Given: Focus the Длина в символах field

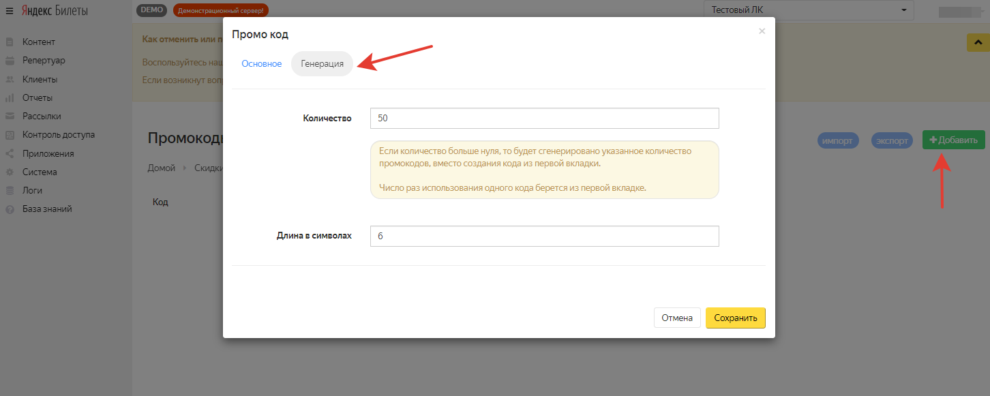Looking at the screenshot, I should 544,236.
